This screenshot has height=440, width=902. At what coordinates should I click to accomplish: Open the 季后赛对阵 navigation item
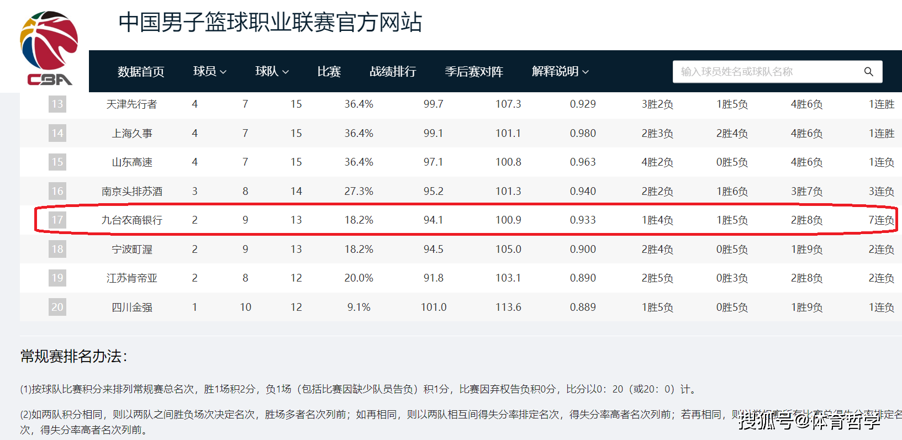pos(474,72)
